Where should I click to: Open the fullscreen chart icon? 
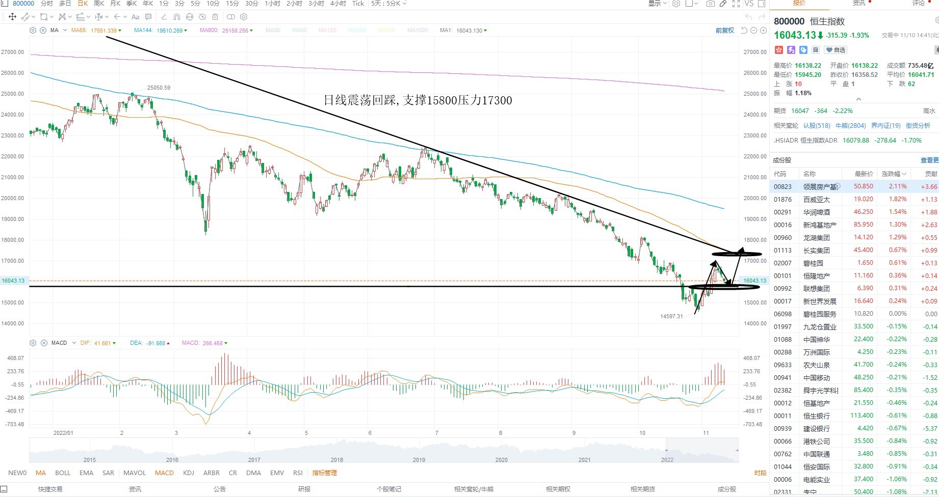point(736,4)
